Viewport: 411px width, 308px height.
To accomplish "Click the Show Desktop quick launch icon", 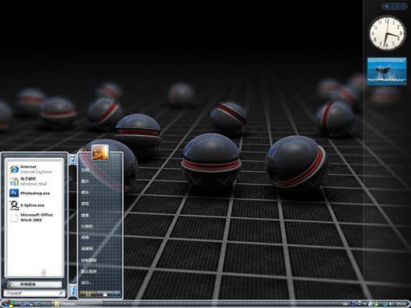I will pyautogui.click(x=23, y=304).
